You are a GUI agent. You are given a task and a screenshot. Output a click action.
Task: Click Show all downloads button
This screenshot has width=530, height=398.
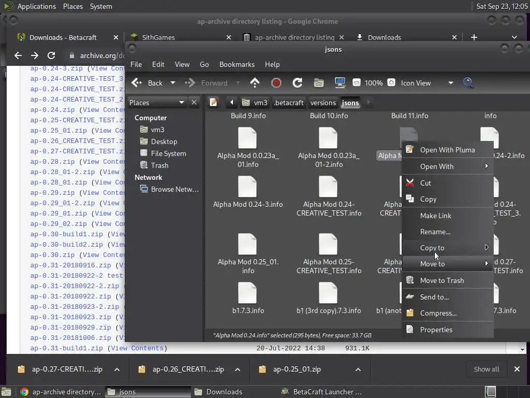(x=487, y=369)
